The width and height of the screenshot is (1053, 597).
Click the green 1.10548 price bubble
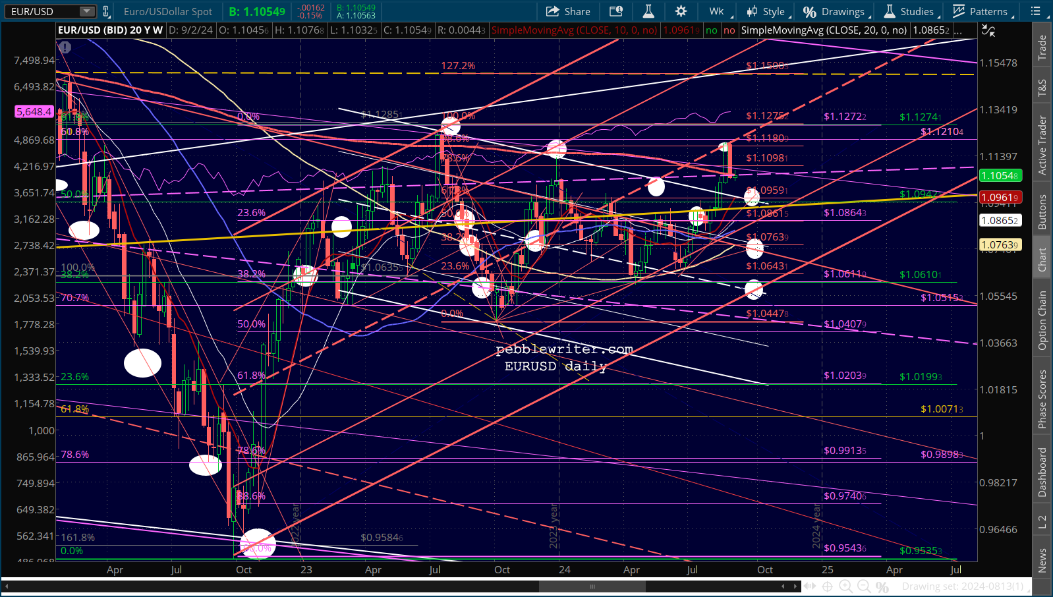[x=1000, y=175]
